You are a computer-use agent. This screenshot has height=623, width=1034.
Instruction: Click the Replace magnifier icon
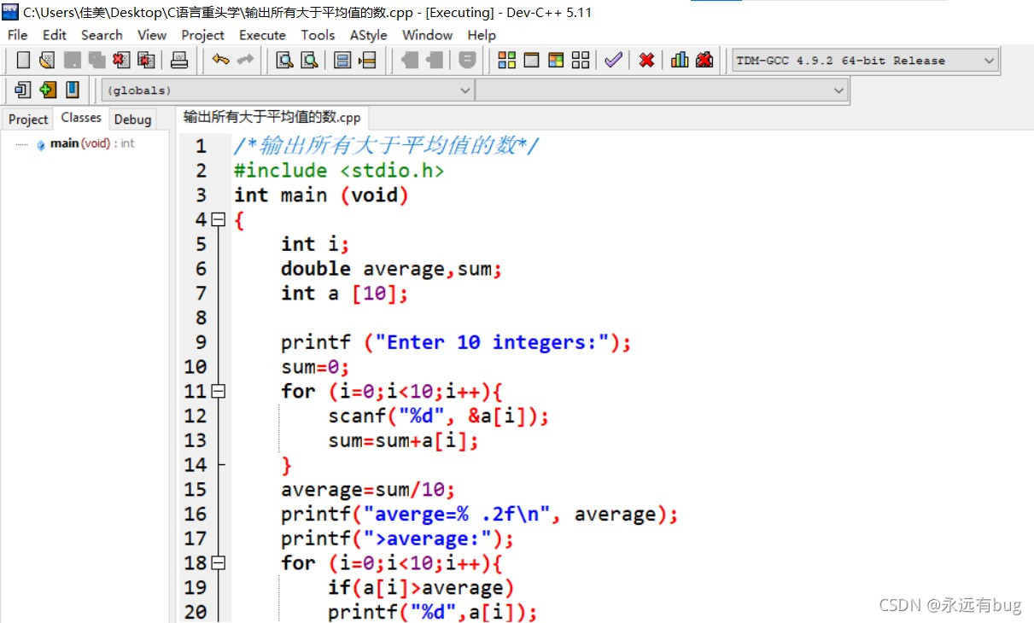click(x=309, y=60)
